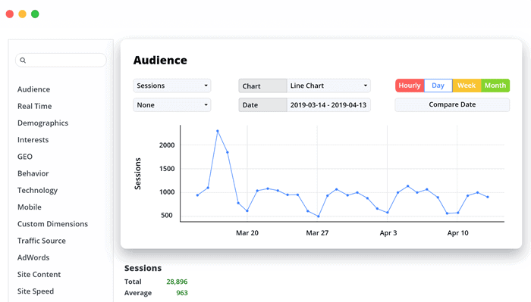The width and height of the screenshot is (531, 302).
Task: Select the Day granularity button
Action: 438,86
